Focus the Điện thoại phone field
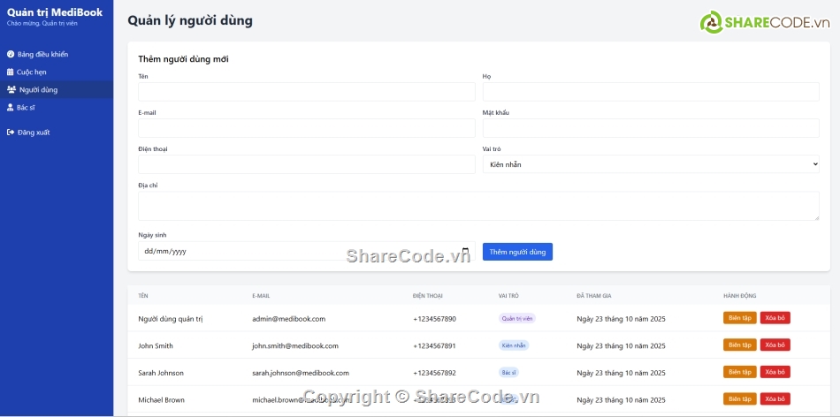 pos(306,164)
